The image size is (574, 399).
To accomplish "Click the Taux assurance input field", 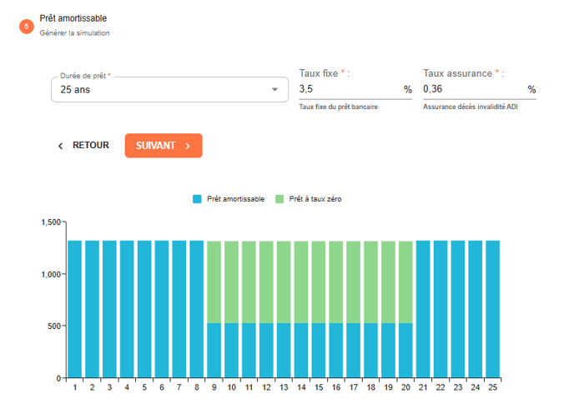I will point(472,89).
